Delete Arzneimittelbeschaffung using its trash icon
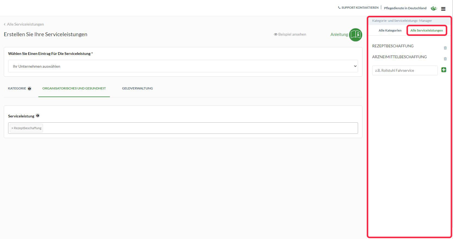Image resolution: width=453 pixels, height=239 pixels. 445,59
